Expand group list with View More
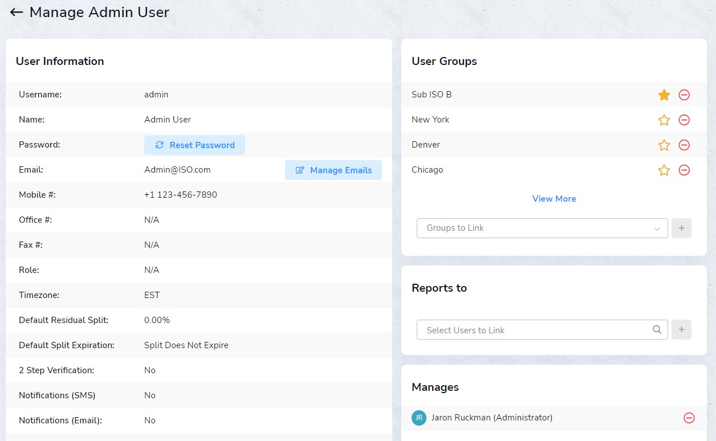The height and width of the screenshot is (441, 716). [x=554, y=199]
